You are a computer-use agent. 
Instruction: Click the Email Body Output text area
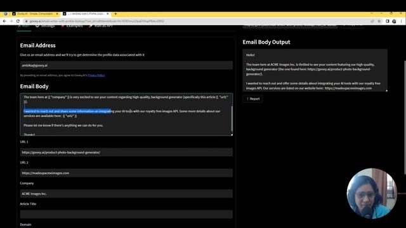pos(315,70)
